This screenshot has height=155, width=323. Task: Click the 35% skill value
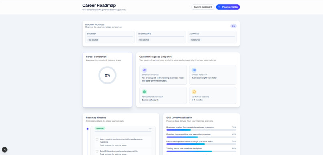pos(234,128)
